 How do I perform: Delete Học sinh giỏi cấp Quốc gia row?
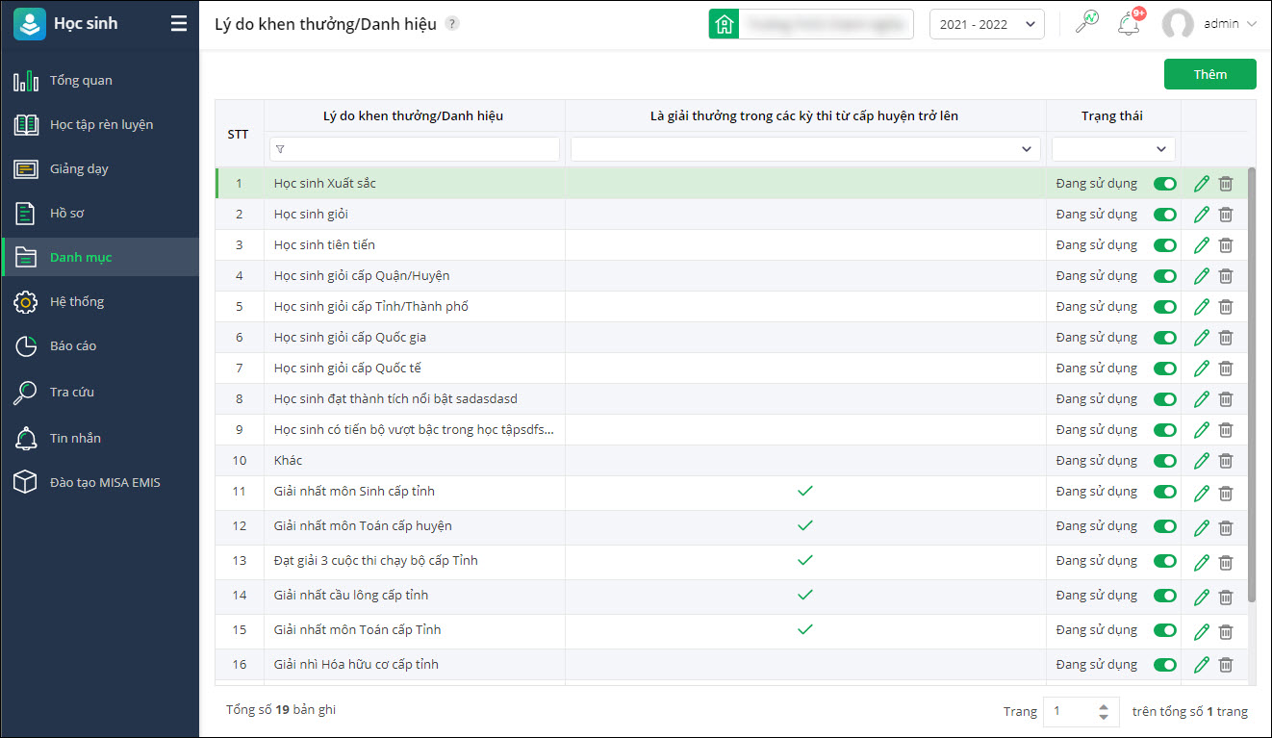click(1226, 338)
